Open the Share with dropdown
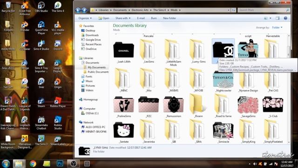The image size is (298, 168). [123, 18]
